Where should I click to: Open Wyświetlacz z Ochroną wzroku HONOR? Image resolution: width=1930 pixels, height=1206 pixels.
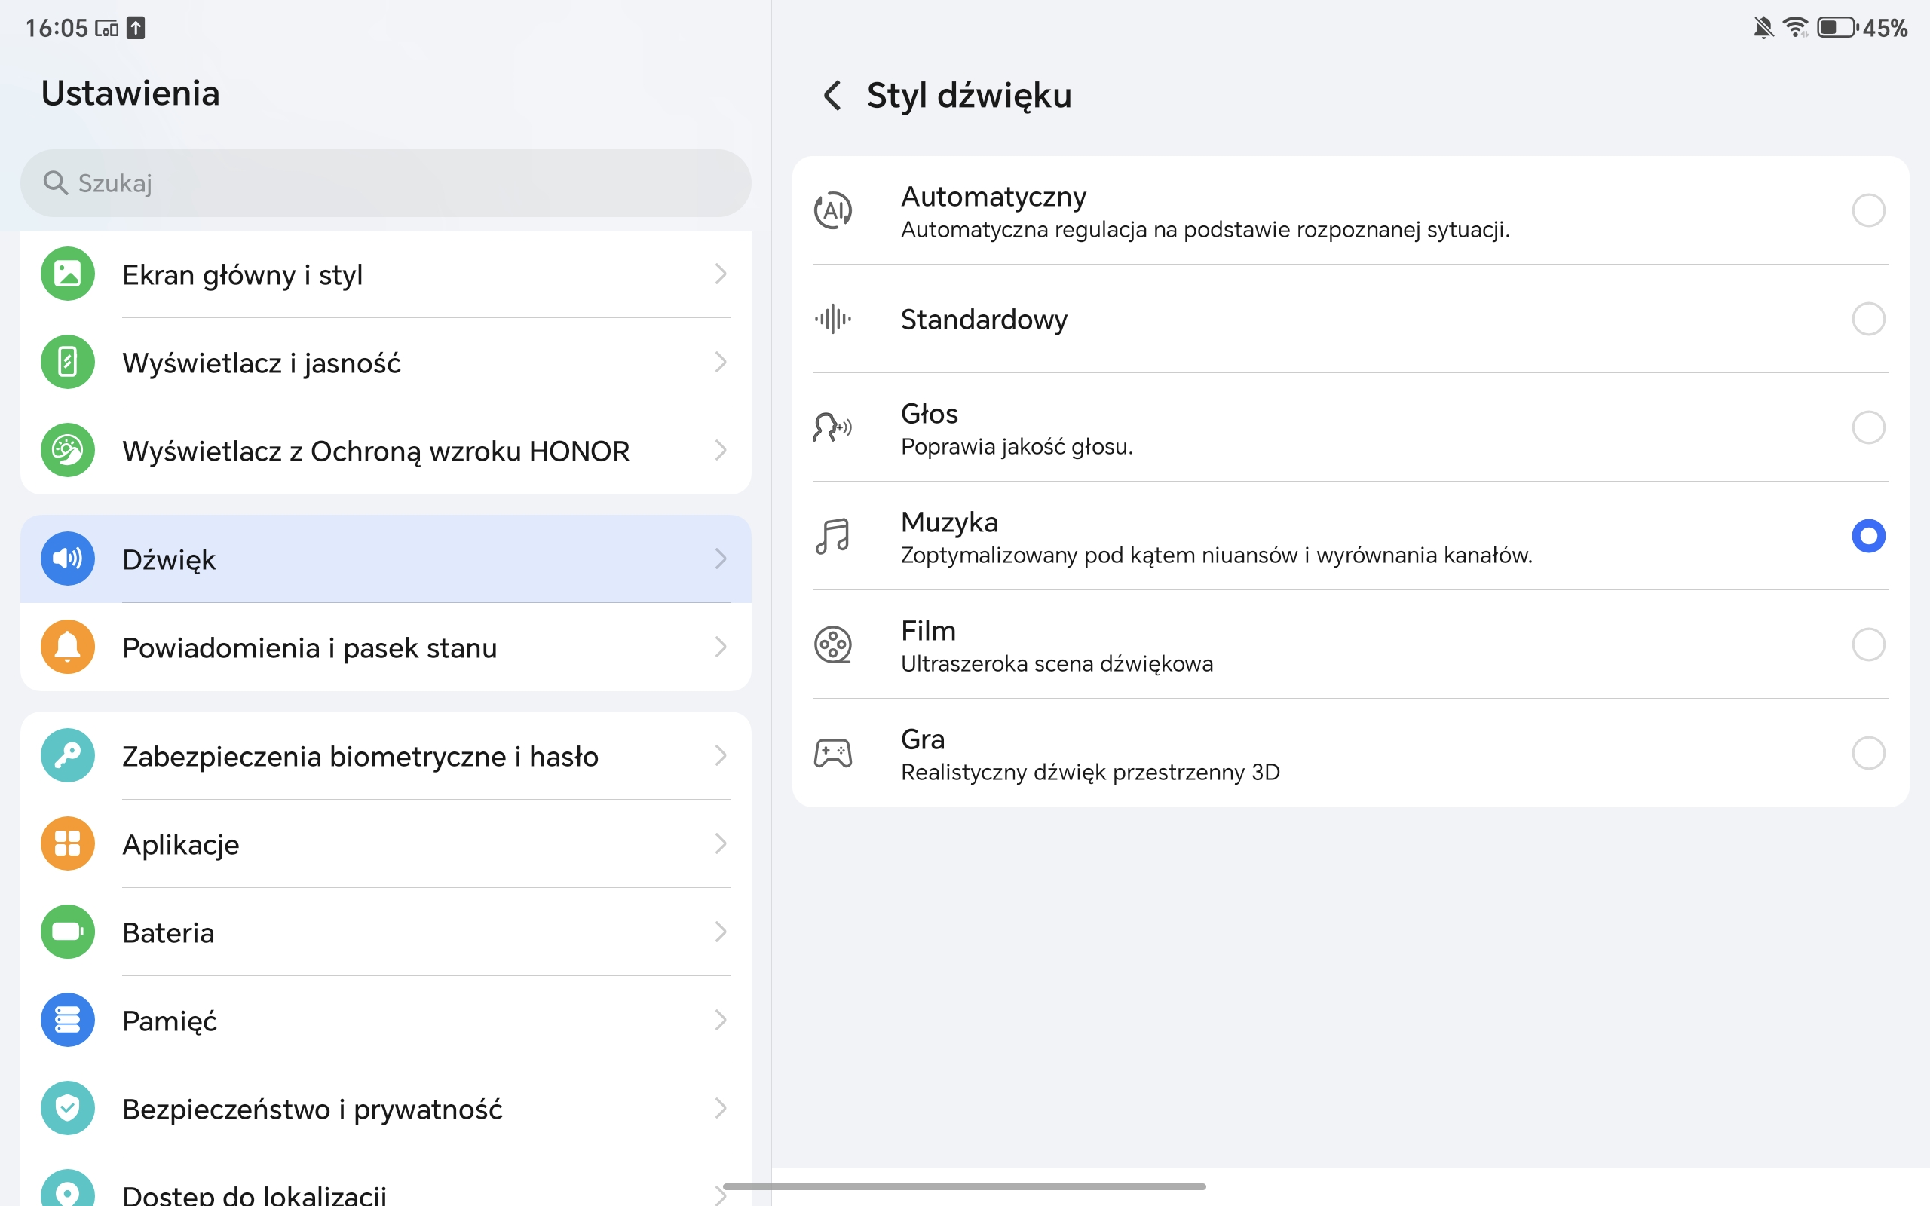pos(375,451)
